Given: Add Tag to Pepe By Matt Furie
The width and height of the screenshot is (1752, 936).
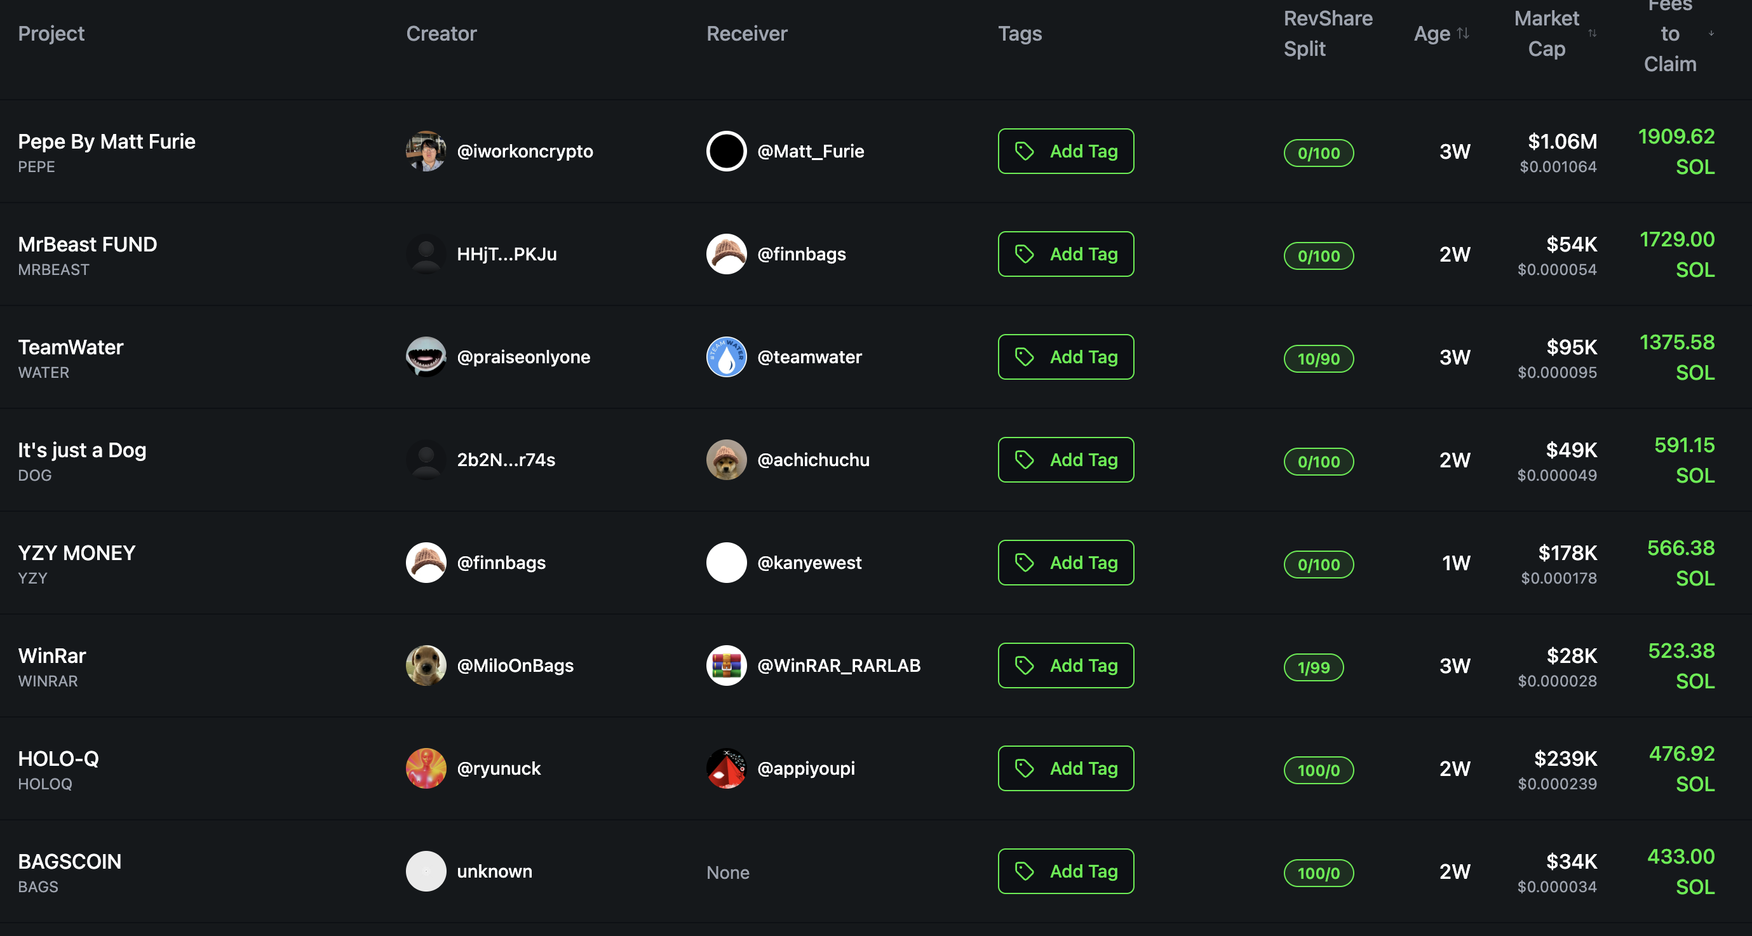Looking at the screenshot, I should (1065, 151).
